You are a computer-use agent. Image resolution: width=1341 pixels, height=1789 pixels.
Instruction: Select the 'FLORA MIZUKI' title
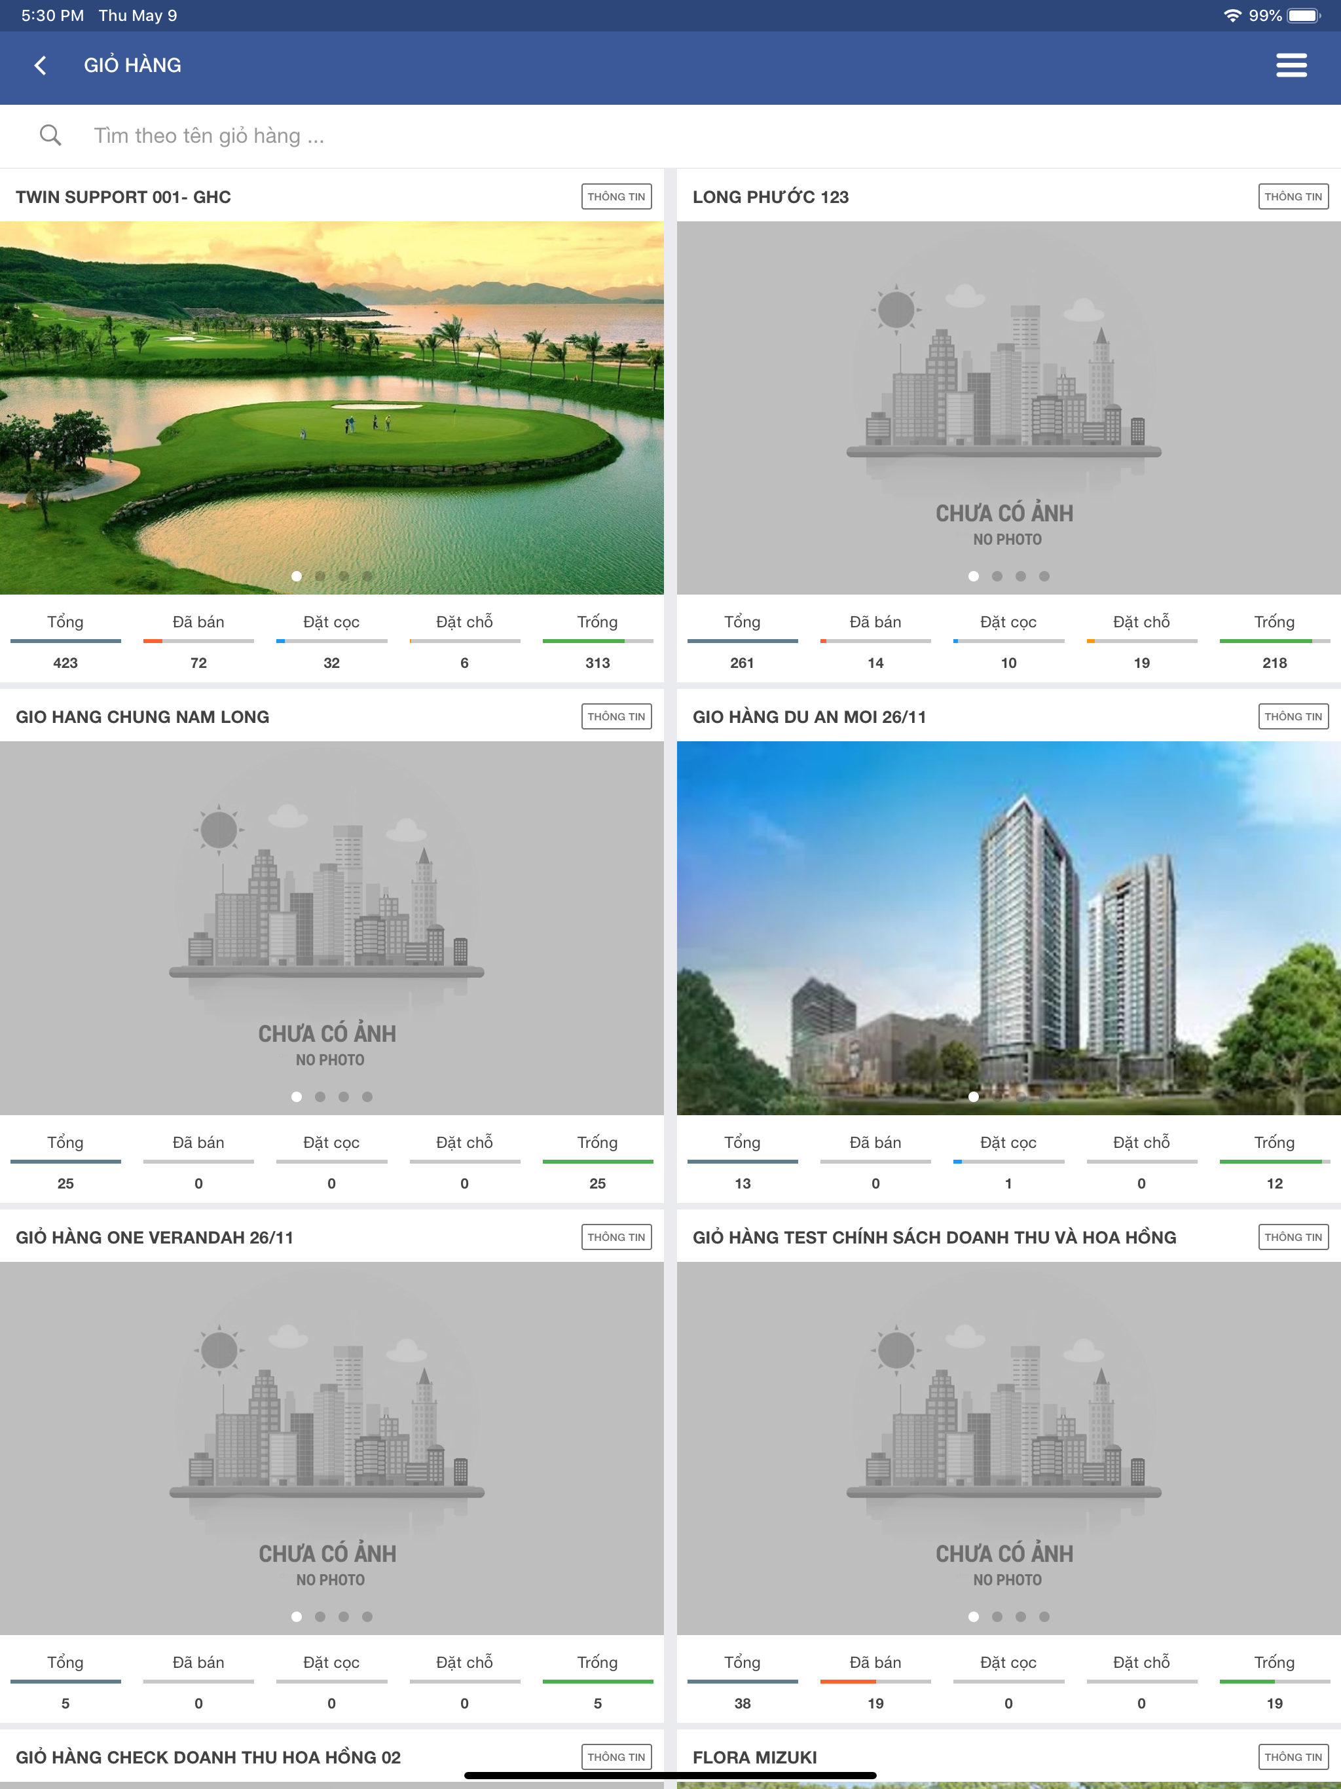(x=754, y=1757)
